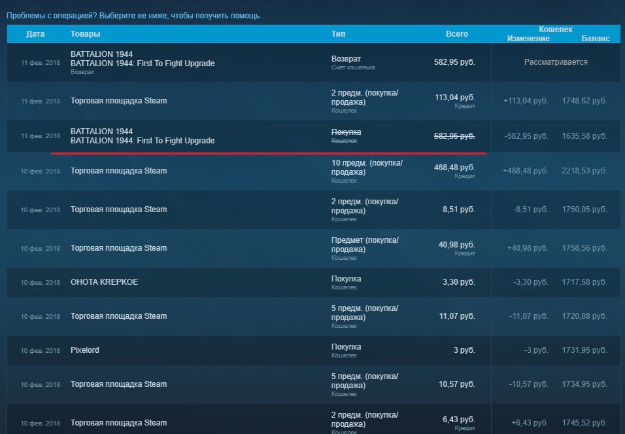The image size is (625, 434).
Task: Click the Всего column header
Action: (457, 34)
